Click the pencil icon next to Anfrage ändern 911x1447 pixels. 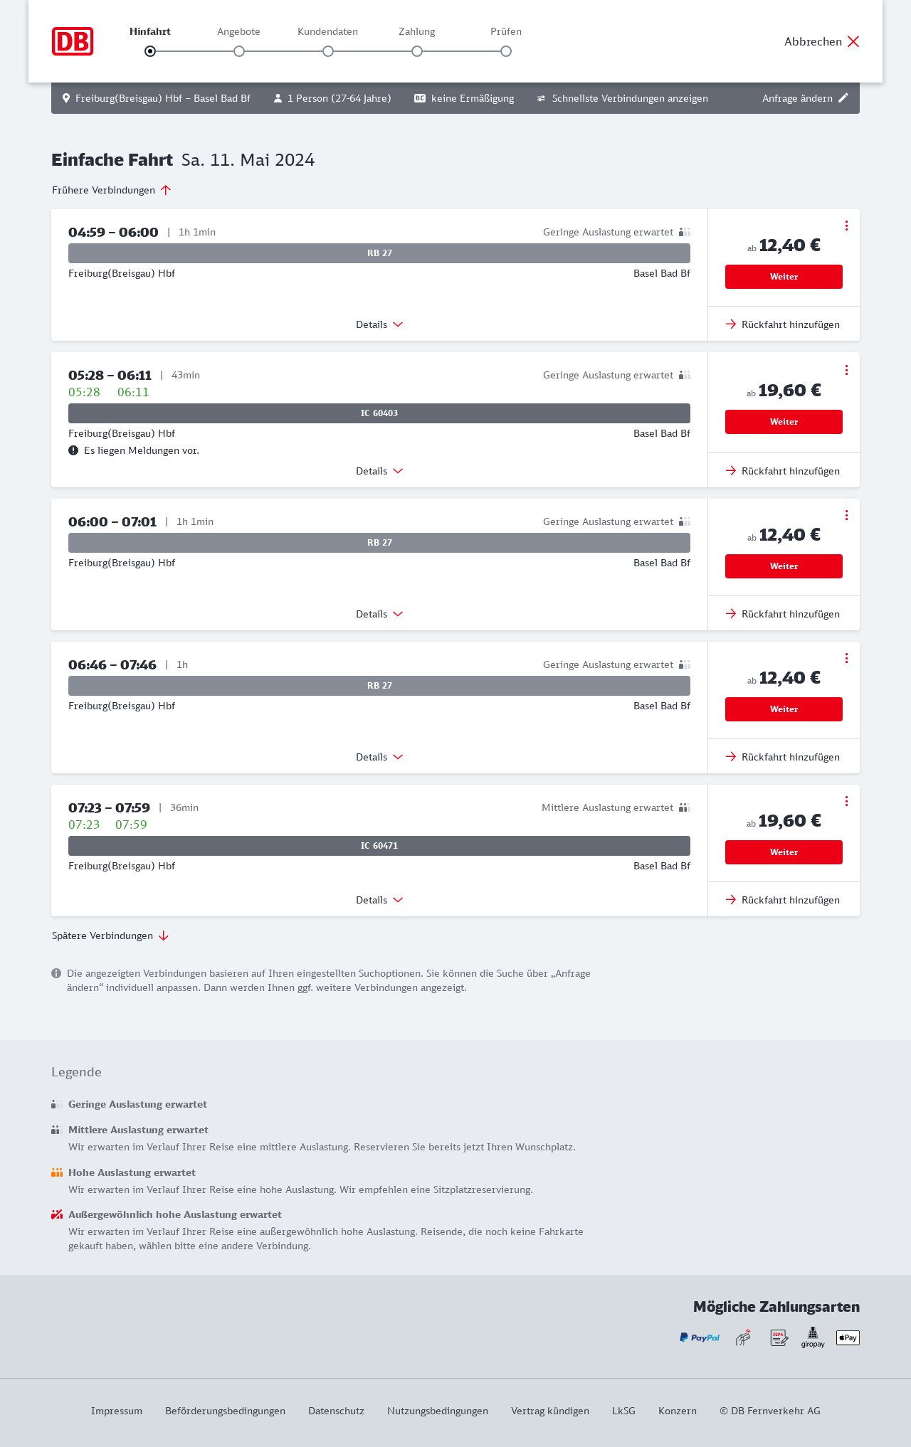843,98
